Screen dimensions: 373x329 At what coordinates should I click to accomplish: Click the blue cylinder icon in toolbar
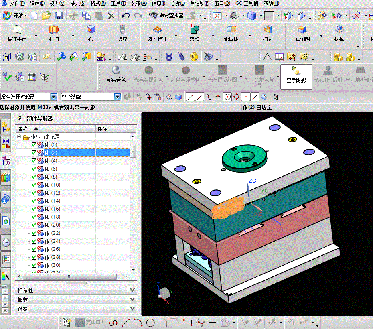[x=169, y=57]
